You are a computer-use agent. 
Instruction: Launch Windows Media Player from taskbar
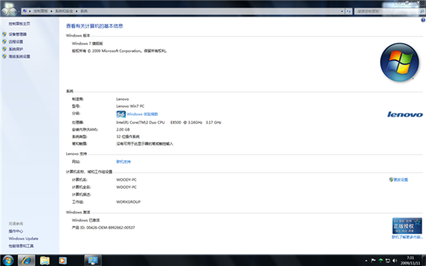click(63, 260)
